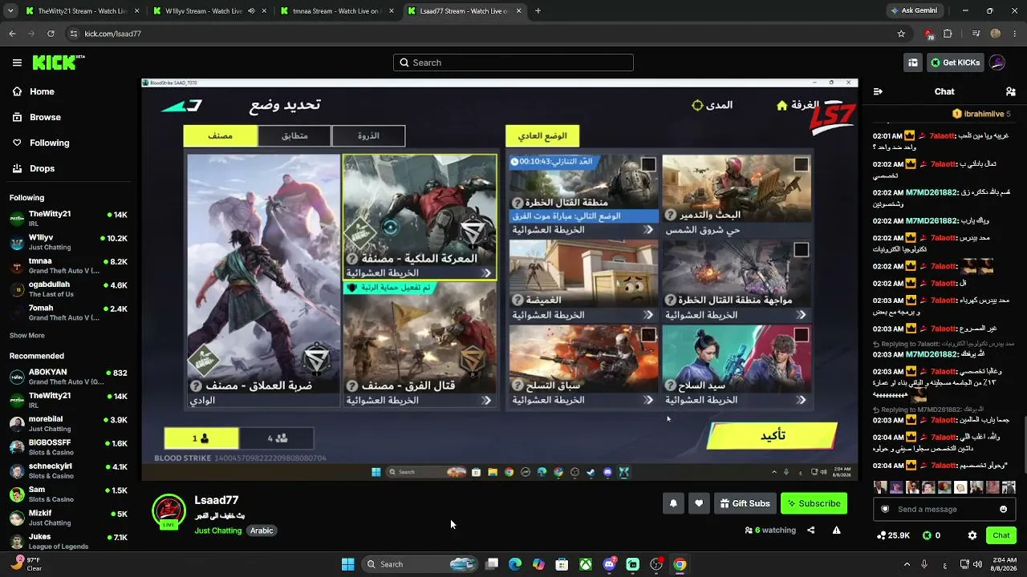
Task: Choose solo player count option 1
Action: (201, 438)
